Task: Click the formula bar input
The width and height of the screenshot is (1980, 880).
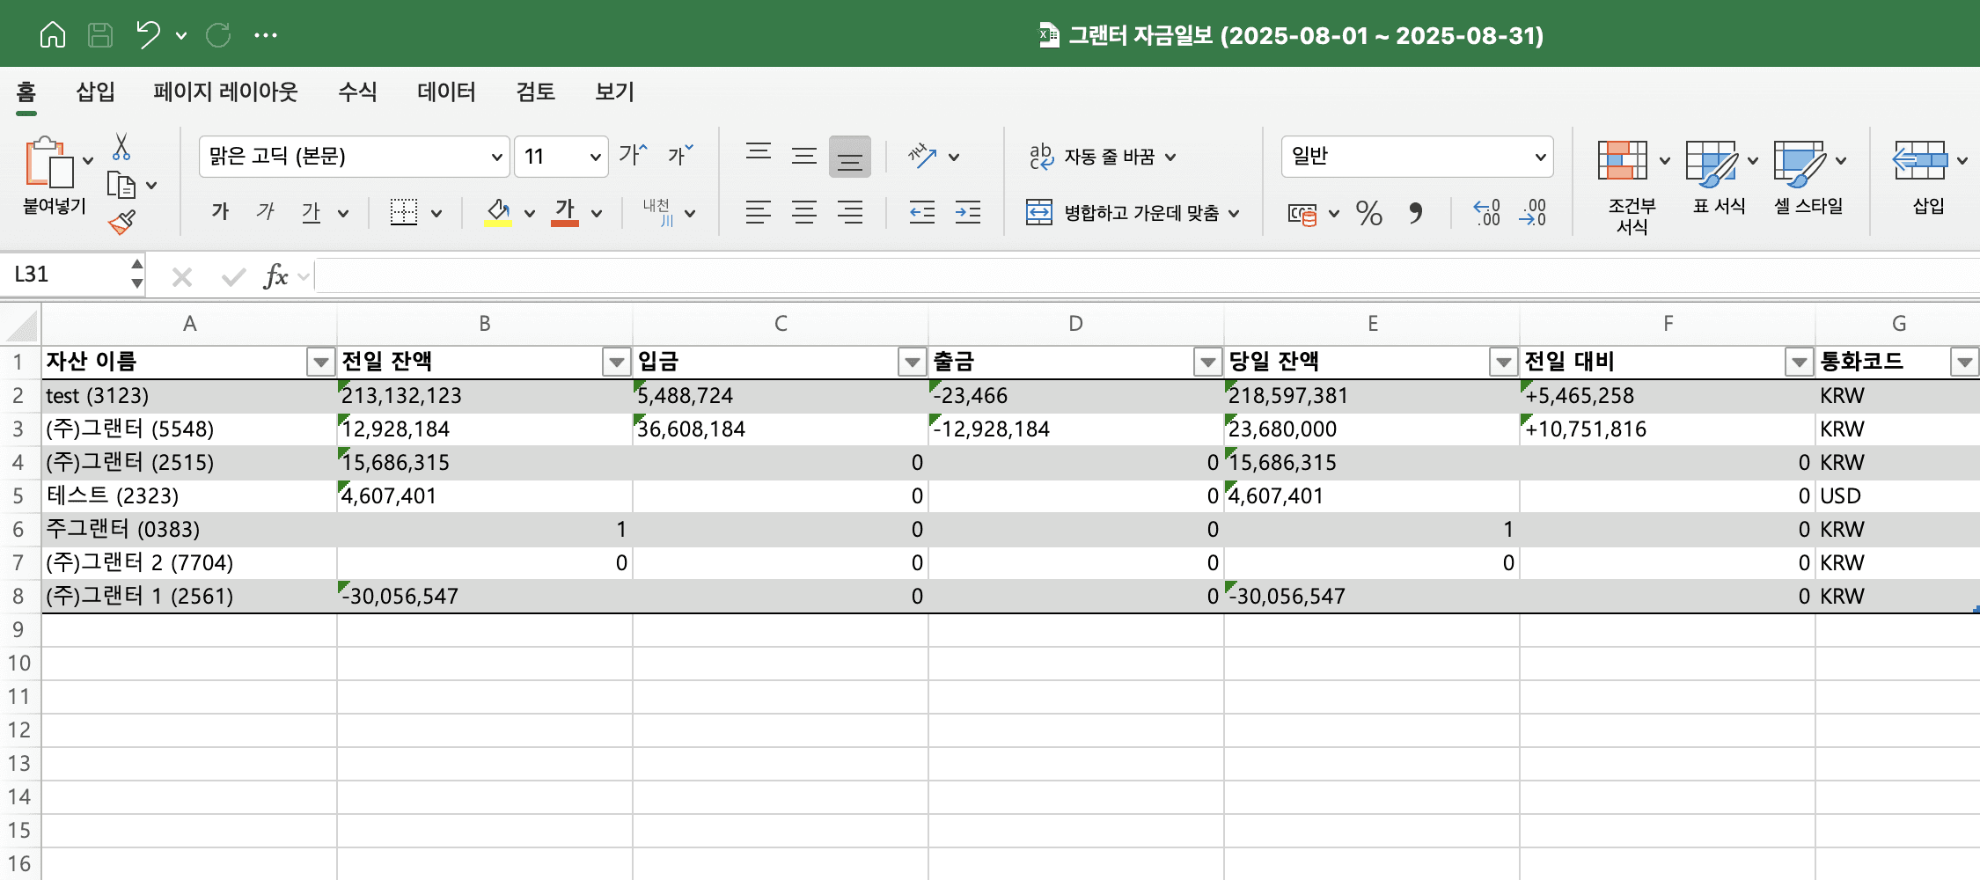Action: click(1146, 275)
